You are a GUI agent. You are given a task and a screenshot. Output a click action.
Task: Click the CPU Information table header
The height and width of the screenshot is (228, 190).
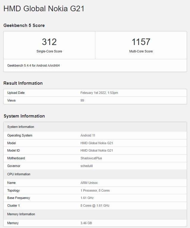tap(19, 174)
